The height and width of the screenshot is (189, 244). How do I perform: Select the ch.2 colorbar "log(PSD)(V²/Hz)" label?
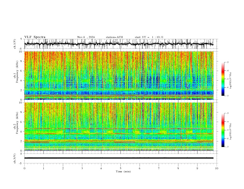[x=230, y=131]
